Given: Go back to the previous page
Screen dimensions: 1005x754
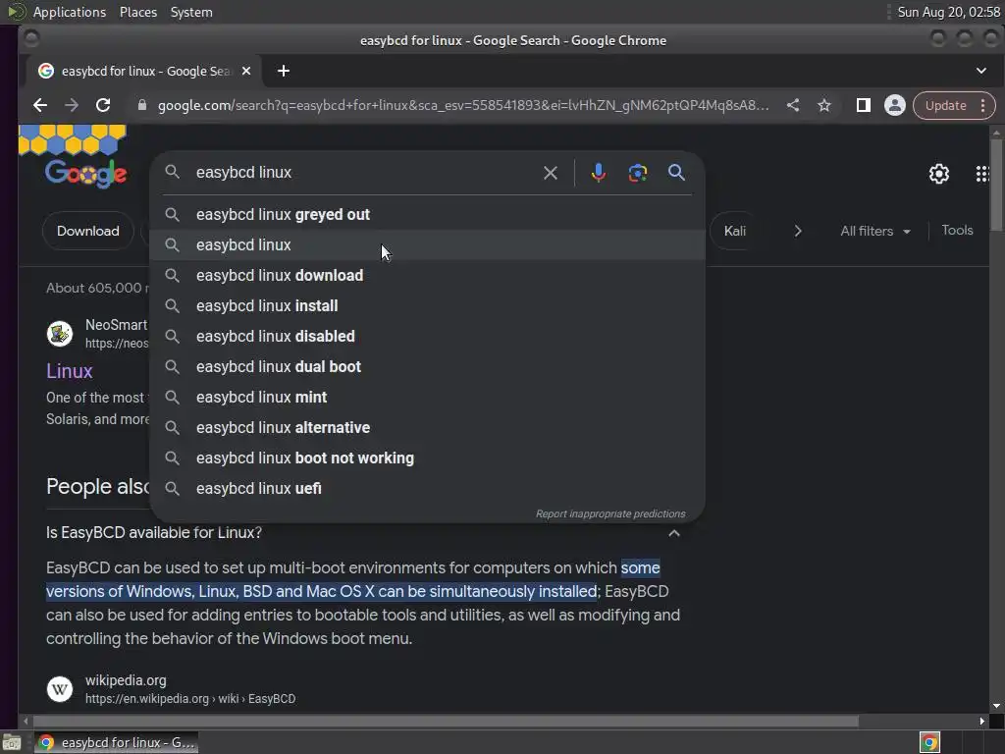Looking at the screenshot, I should tap(39, 105).
